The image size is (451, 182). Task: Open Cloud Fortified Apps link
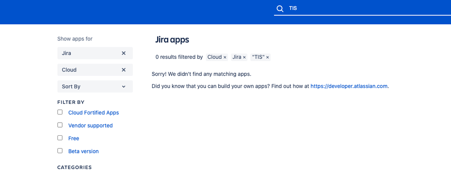click(x=93, y=113)
